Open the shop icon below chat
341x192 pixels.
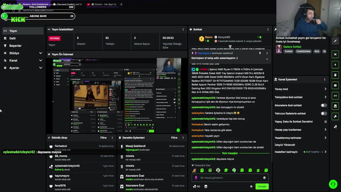click(x=206, y=186)
